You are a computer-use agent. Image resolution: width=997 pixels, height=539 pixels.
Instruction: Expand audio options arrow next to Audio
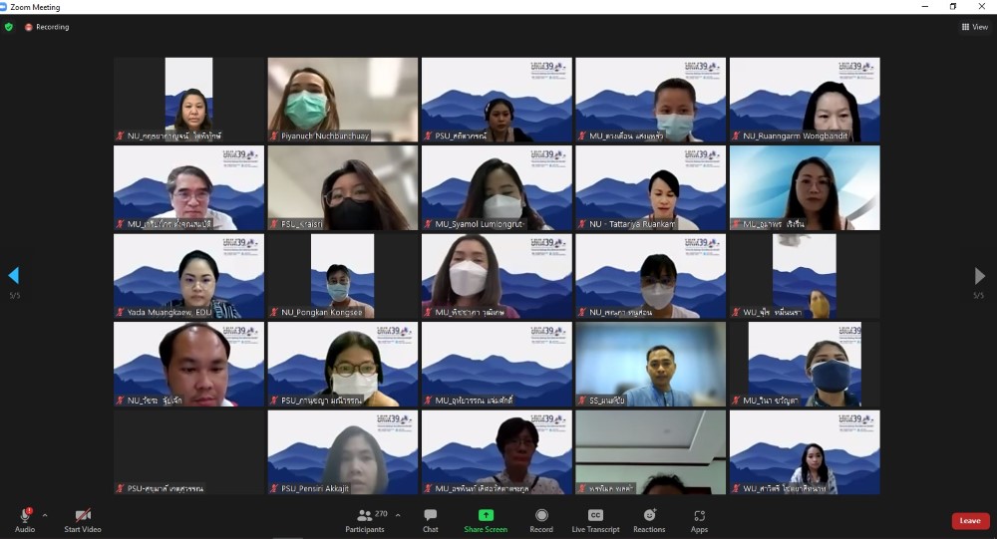[44, 515]
